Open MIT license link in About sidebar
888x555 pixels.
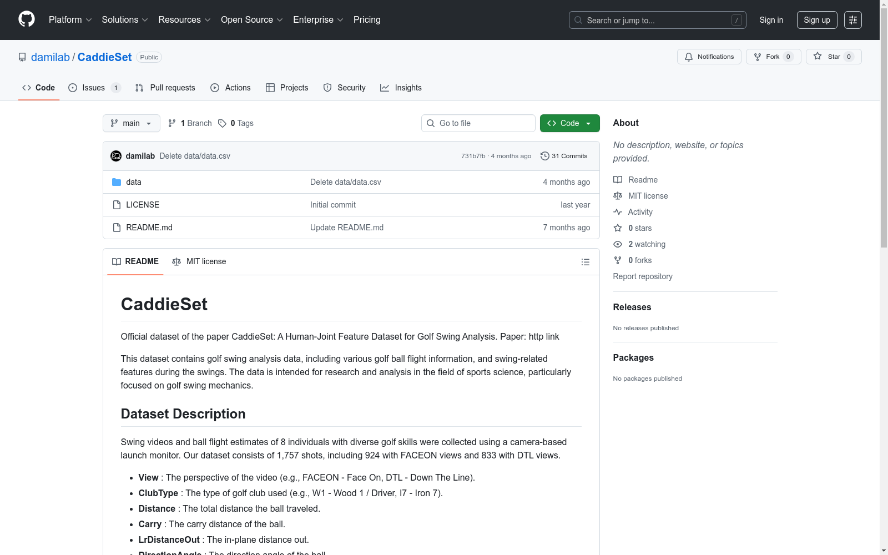[640, 196]
